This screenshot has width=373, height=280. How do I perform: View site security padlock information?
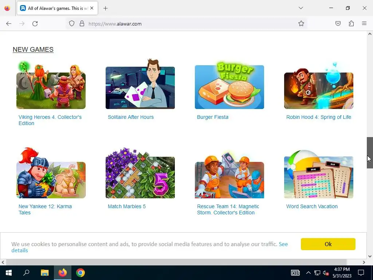point(82,24)
